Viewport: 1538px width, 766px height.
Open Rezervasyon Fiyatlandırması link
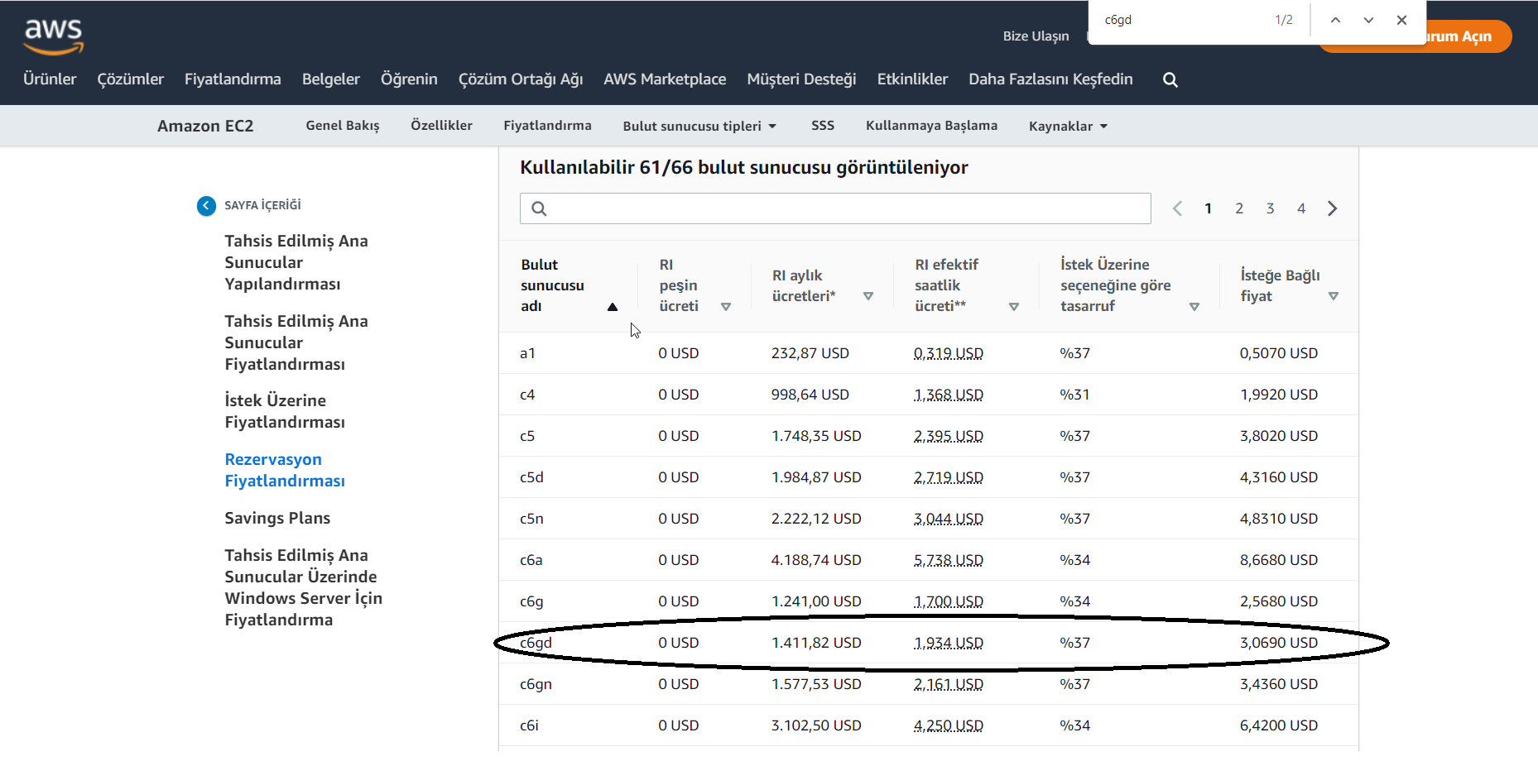285,470
